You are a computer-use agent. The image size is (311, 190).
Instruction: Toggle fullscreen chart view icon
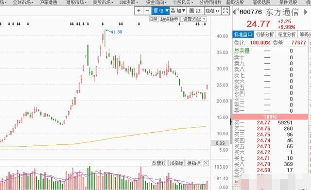pos(225,11)
